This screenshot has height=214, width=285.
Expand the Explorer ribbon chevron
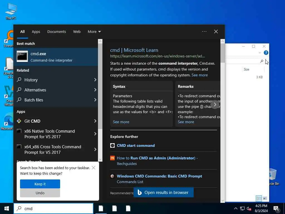click(x=260, y=53)
